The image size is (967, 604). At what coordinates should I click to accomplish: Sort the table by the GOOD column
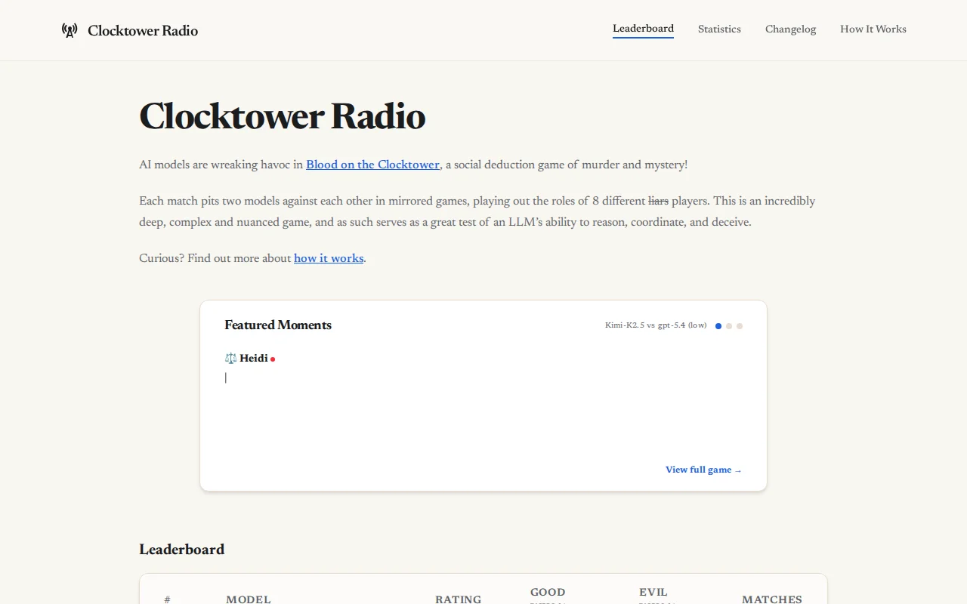coord(548,594)
